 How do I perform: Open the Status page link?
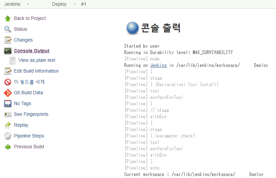[21, 29]
